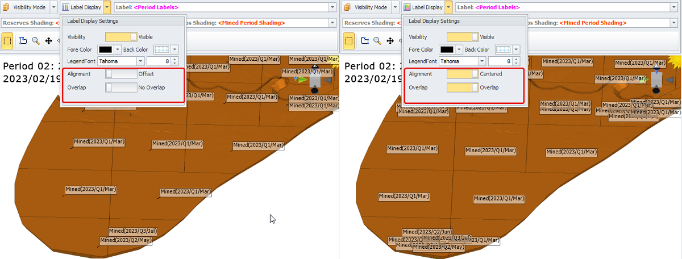Activate the magnifier zoom tool in Offset panel

pyautogui.click(x=36, y=41)
